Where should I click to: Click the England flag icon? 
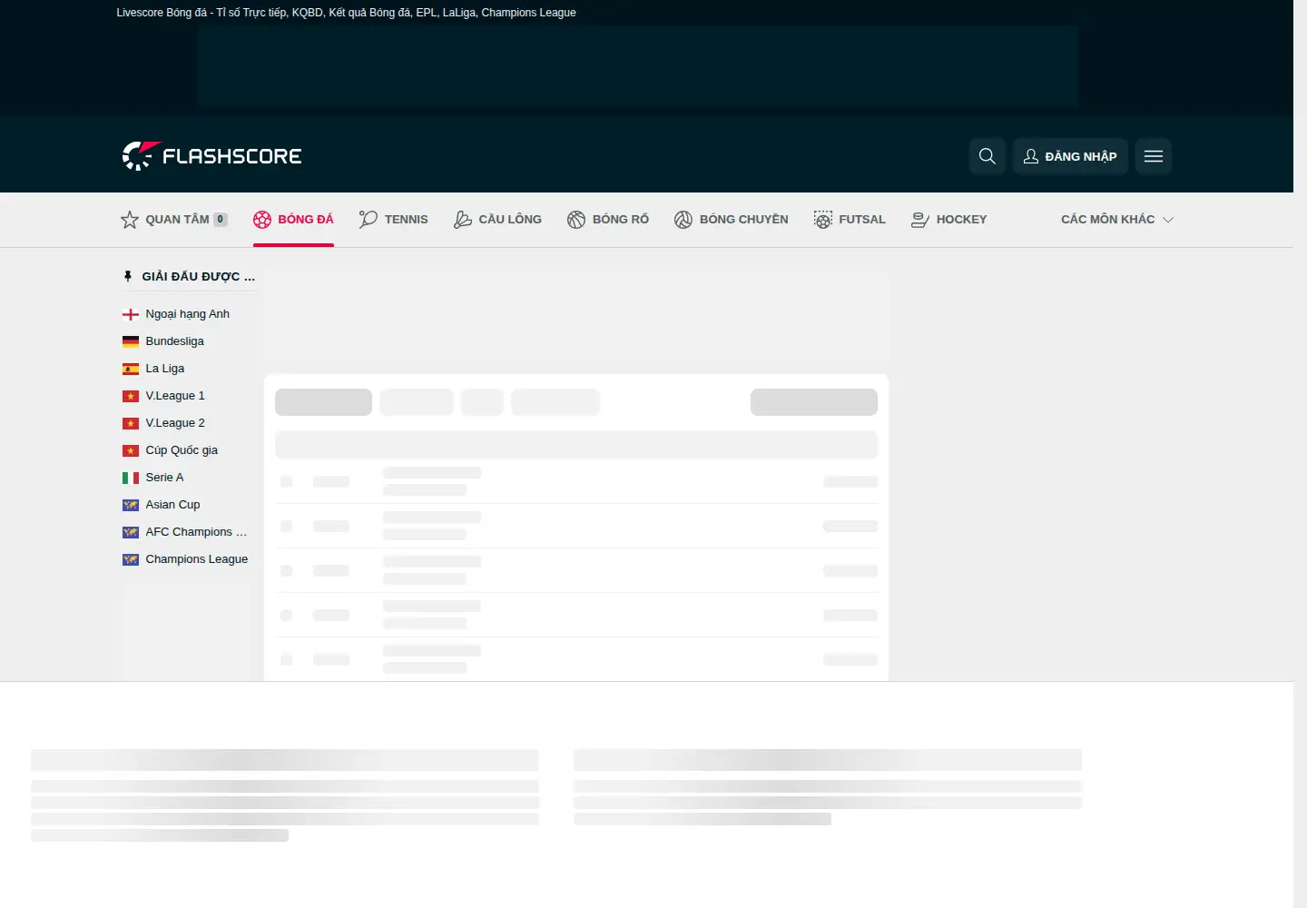click(131, 314)
